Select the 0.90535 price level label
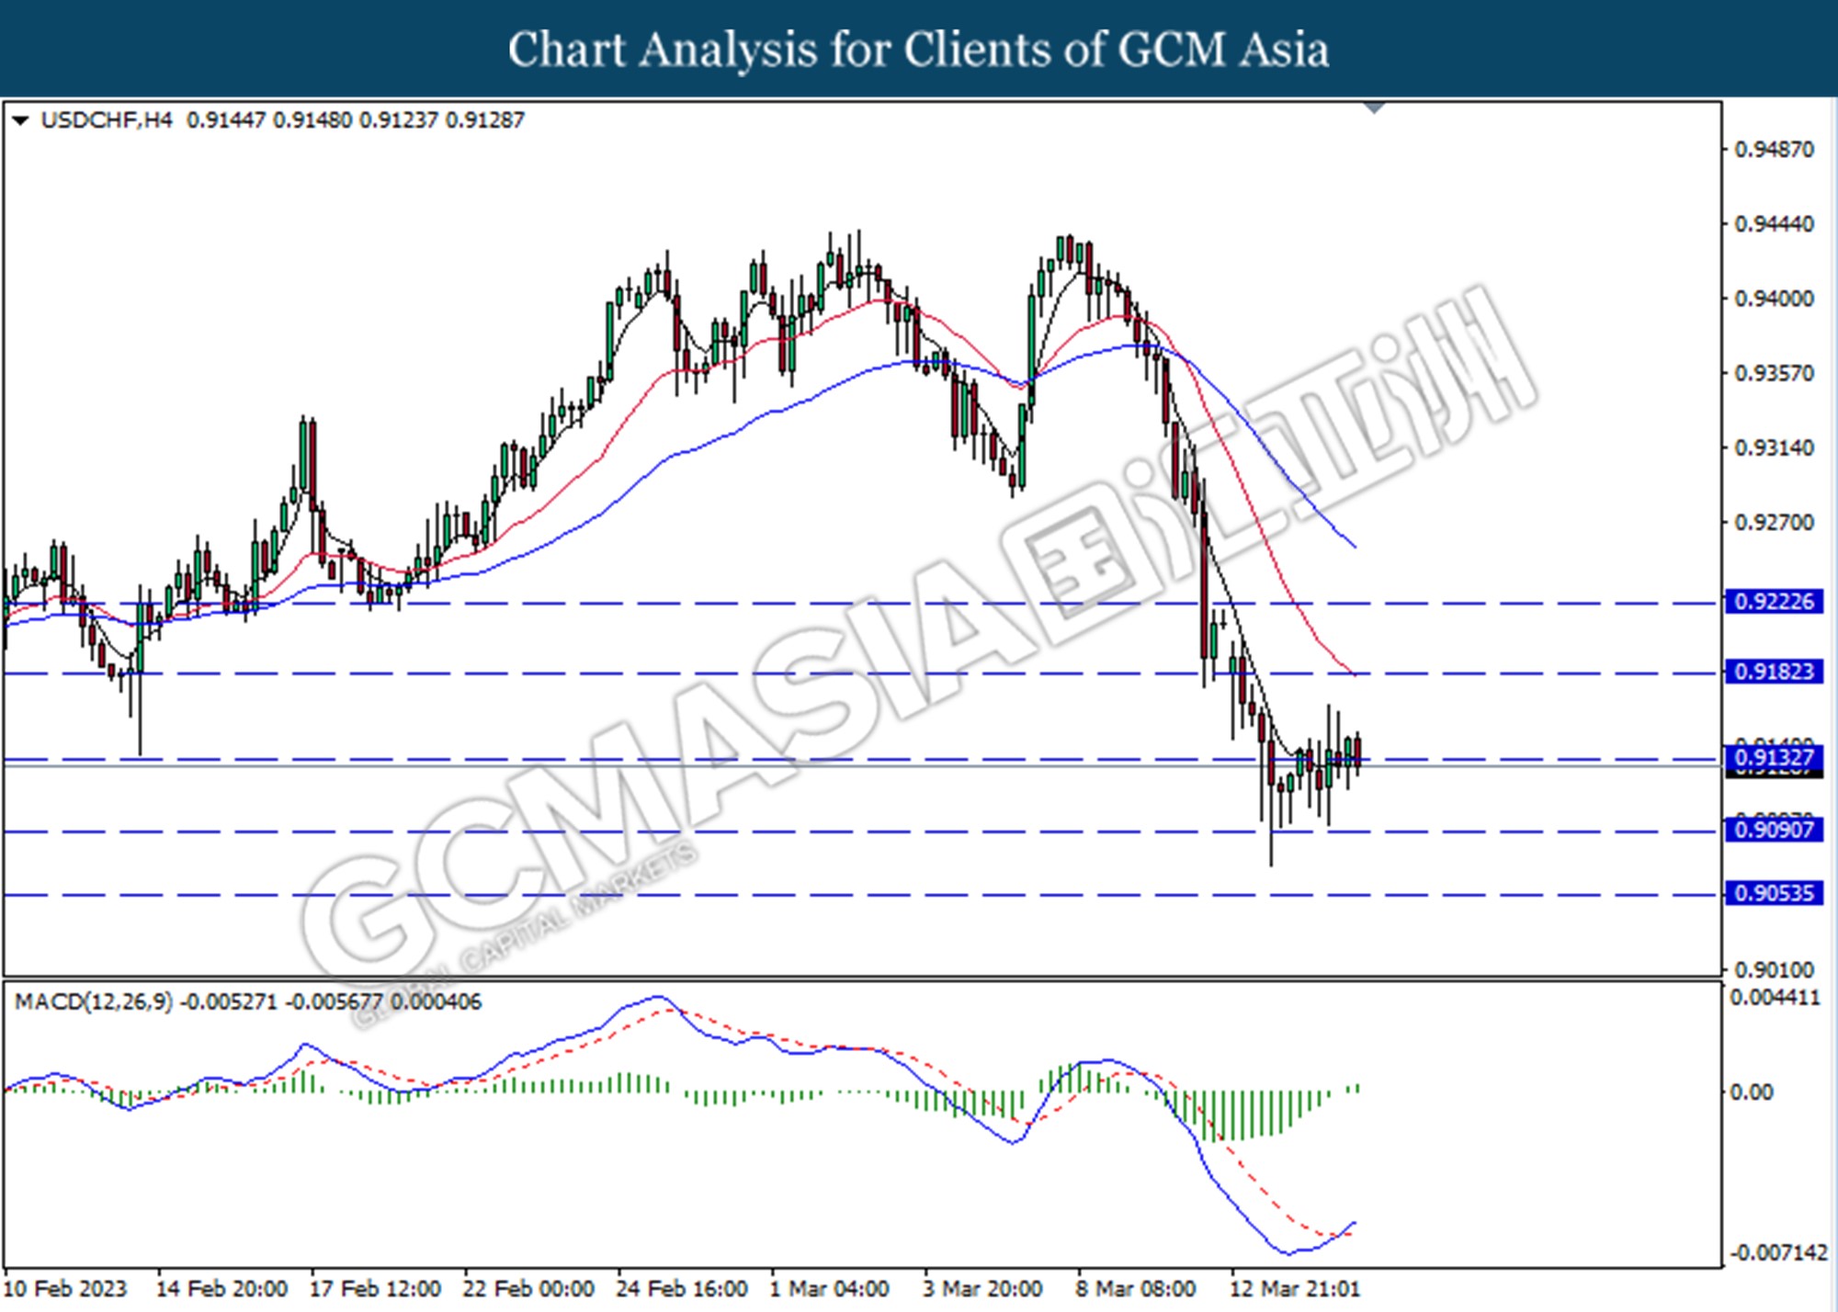This screenshot has width=1838, height=1312. [x=1774, y=893]
